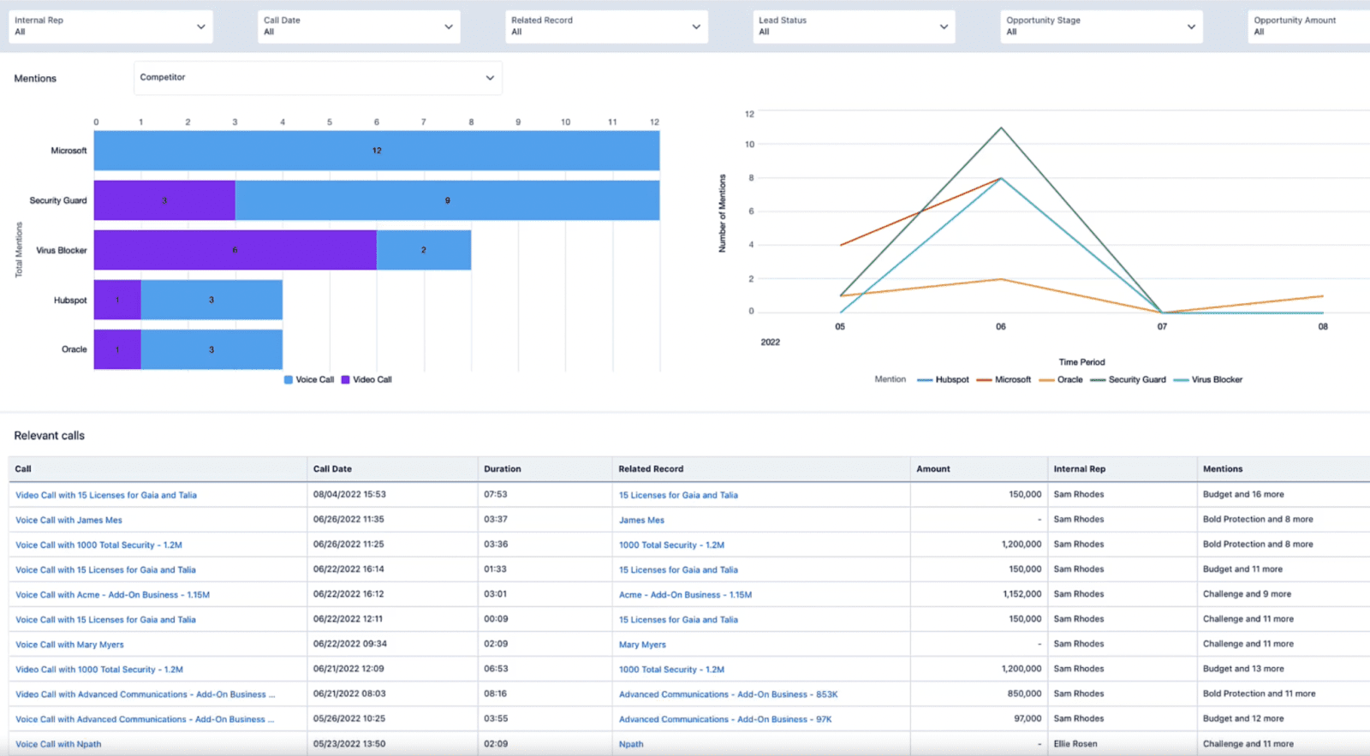This screenshot has width=1370, height=756.
Task: Click the amount 1,152,000
Action: pyautogui.click(x=1022, y=593)
